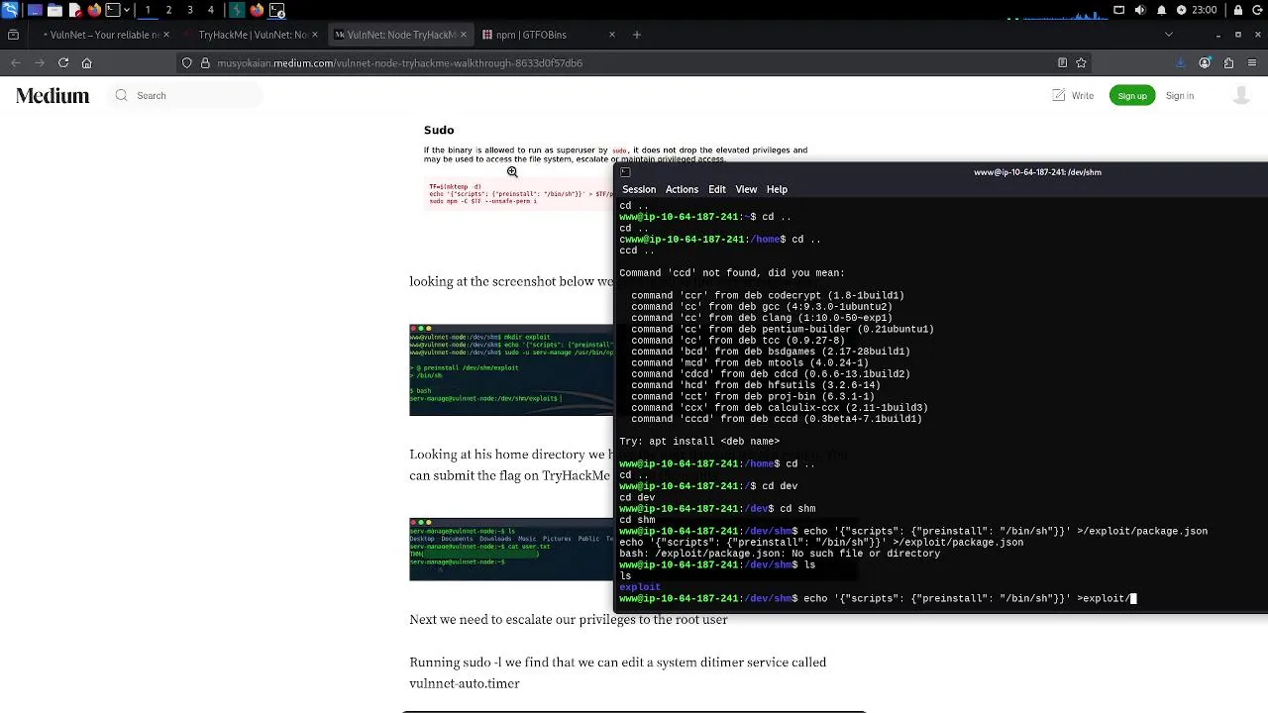The width and height of the screenshot is (1268, 713).
Task: Open a new browser tab
Action: (x=637, y=35)
